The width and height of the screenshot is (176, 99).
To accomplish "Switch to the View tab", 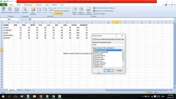I will [62, 5].
